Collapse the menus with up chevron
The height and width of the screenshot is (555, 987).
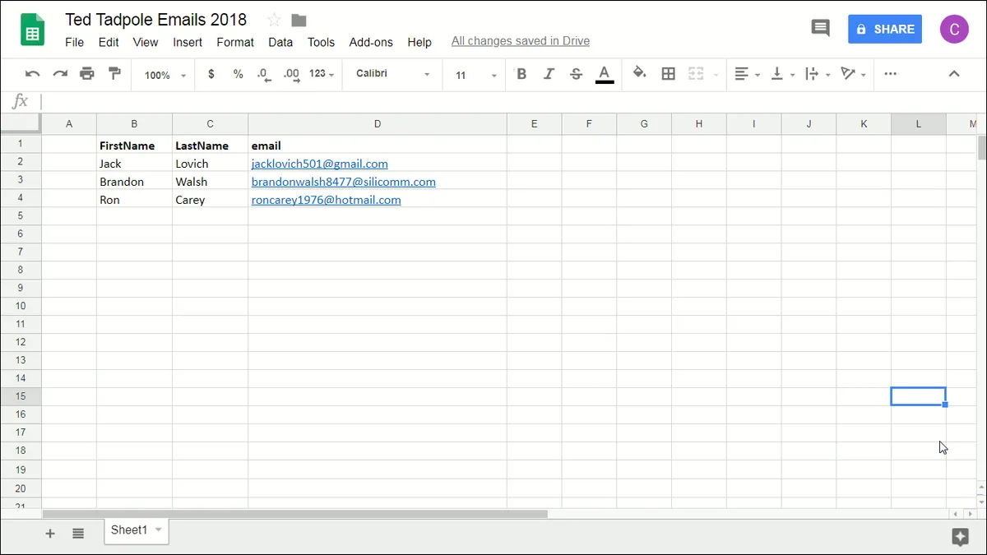point(954,74)
